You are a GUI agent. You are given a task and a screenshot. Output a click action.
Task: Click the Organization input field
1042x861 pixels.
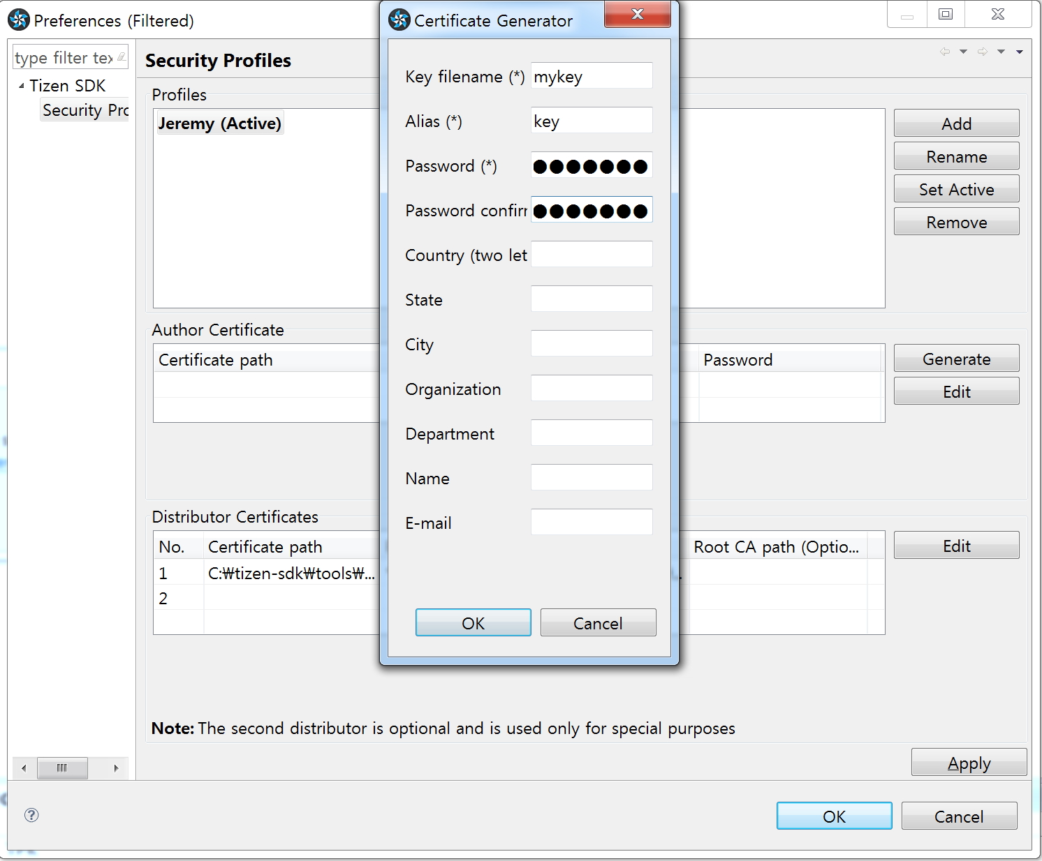pos(592,389)
